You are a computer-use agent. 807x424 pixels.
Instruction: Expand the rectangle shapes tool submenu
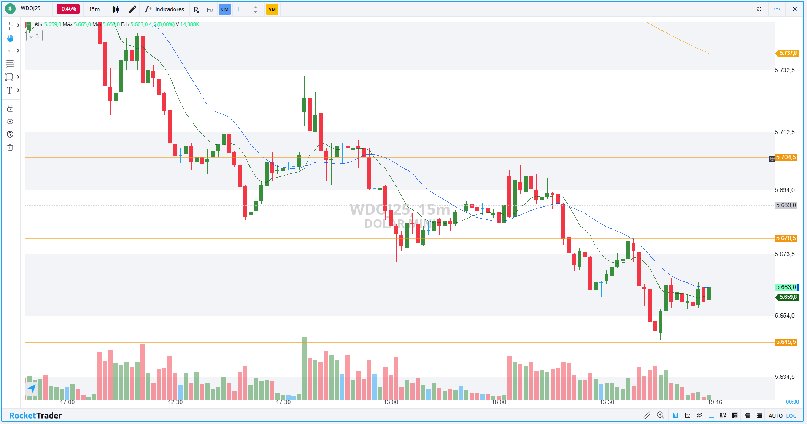(x=18, y=77)
